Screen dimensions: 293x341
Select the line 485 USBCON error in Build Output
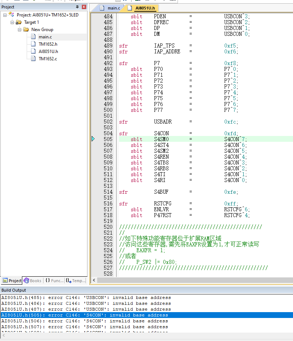(x=86, y=298)
